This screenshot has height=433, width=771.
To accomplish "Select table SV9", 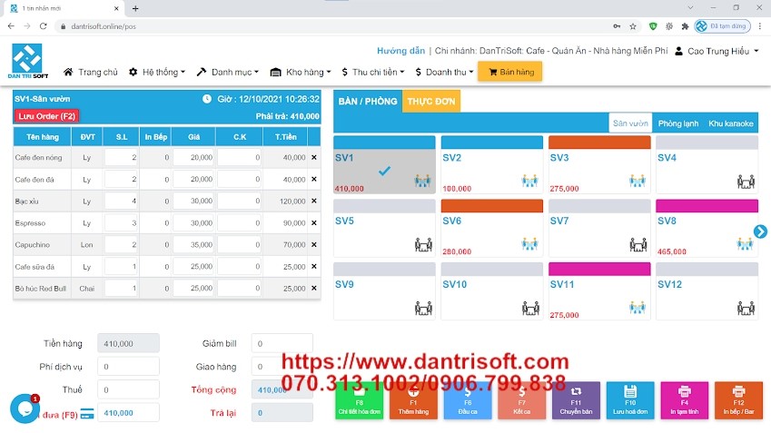I will [384, 291].
